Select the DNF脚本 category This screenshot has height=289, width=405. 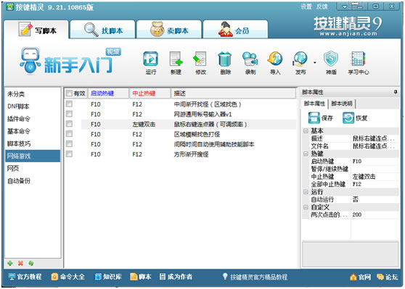(x=33, y=106)
